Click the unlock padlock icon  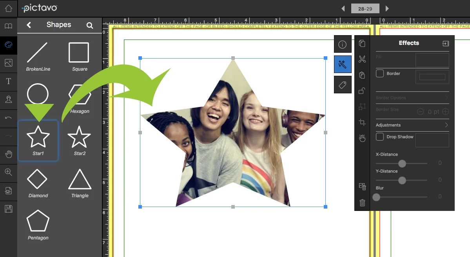[x=362, y=91]
